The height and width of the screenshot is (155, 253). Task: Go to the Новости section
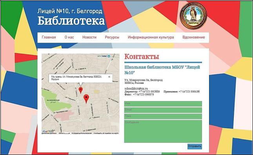[89, 37]
